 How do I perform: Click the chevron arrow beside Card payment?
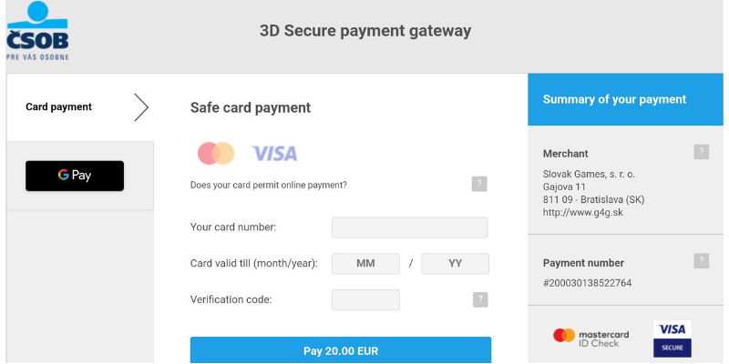point(141,107)
